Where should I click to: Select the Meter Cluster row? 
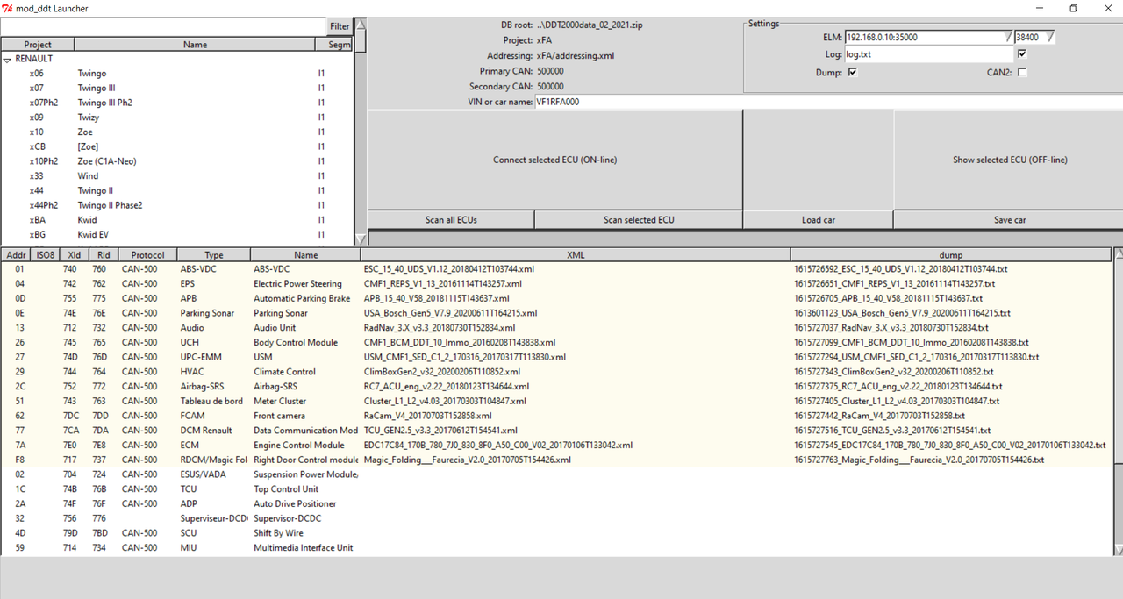[556, 402]
